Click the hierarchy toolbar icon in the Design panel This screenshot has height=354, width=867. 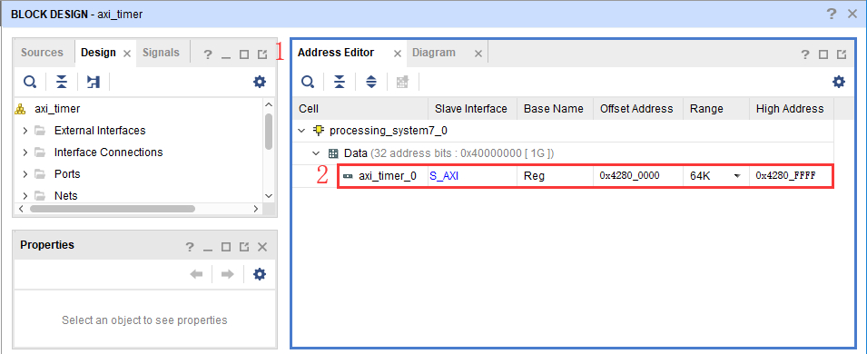click(x=94, y=82)
